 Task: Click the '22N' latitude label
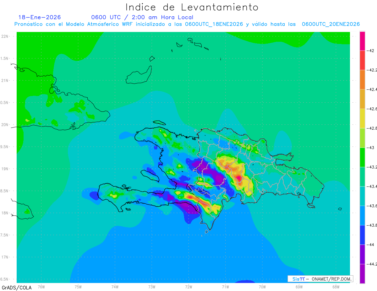[5, 36]
